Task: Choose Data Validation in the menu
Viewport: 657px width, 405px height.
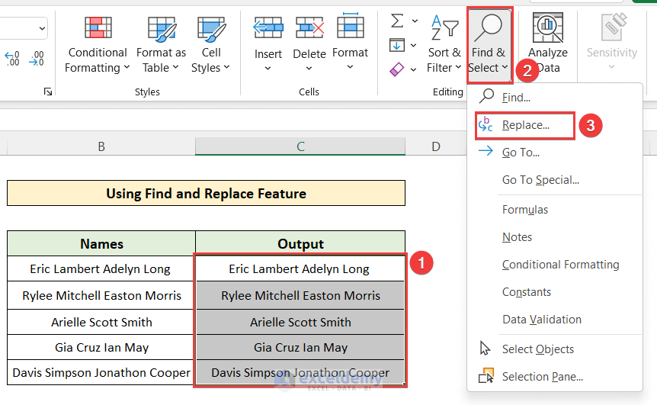Action: click(541, 320)
